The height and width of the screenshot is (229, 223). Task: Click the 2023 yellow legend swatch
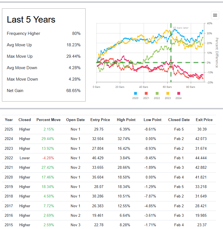pyautogui.click(x=168, y=93)
